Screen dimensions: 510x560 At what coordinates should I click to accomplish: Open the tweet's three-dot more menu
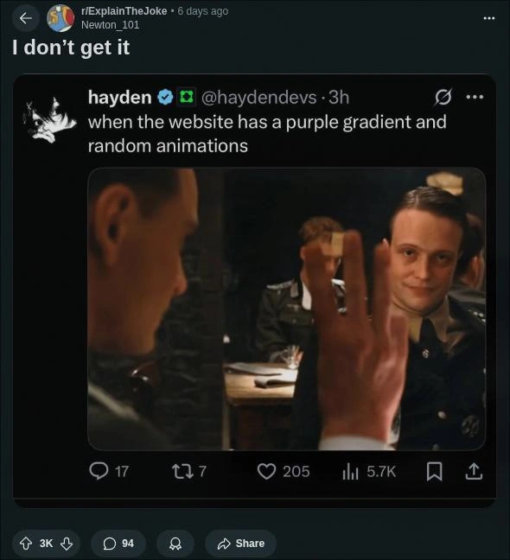click(475, 97)
